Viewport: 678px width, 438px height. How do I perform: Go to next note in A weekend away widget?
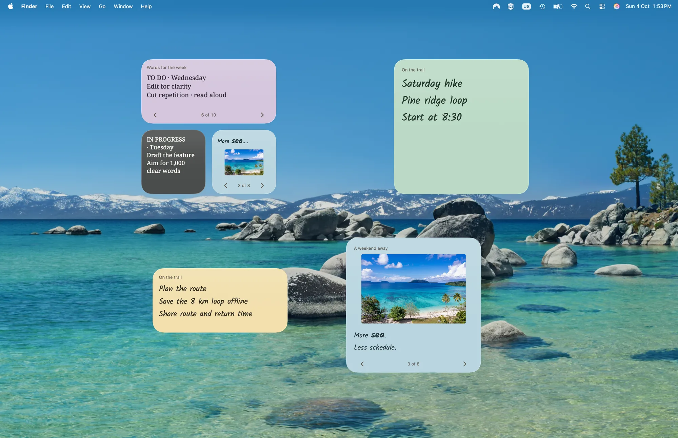point(465,364)
